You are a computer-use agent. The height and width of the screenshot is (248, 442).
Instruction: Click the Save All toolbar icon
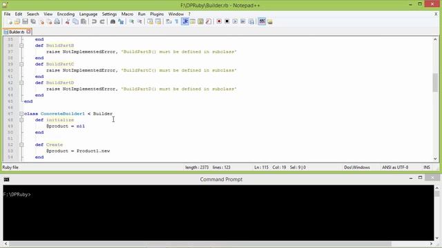click(33, 21)
